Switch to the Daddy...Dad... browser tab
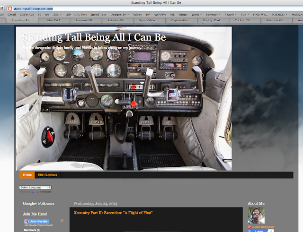 [213, 20]
